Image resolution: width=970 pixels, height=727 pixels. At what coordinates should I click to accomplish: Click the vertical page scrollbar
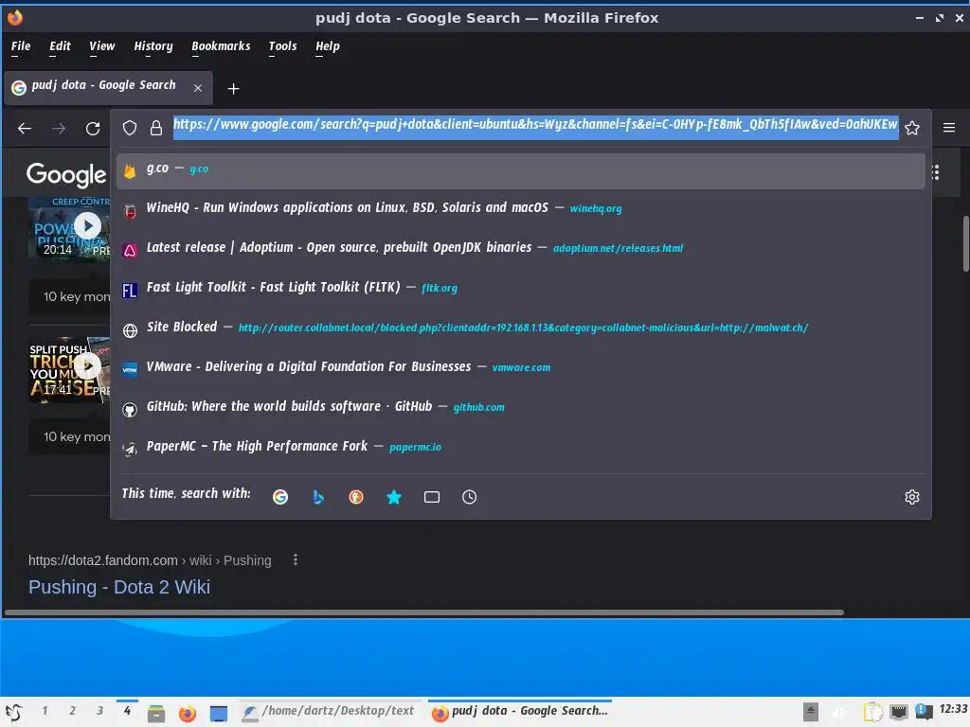(965, 243)
